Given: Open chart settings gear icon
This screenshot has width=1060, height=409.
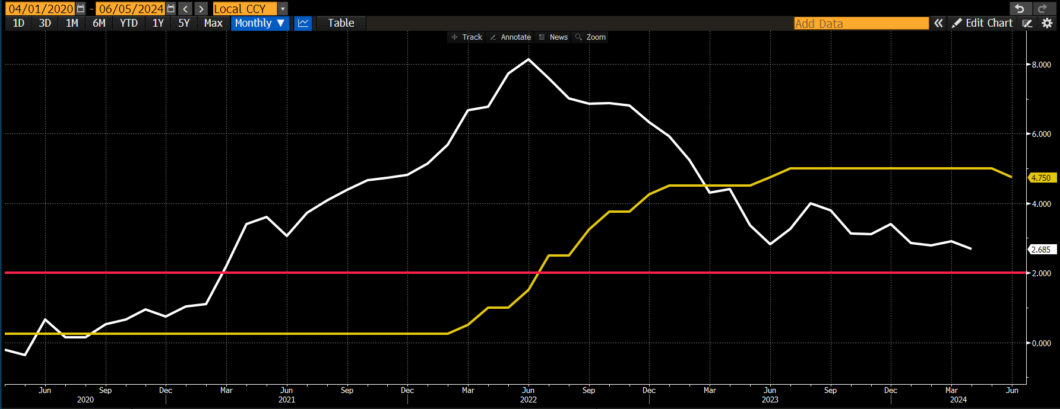Looking at the screenshot, I should tap(1047, 23).
